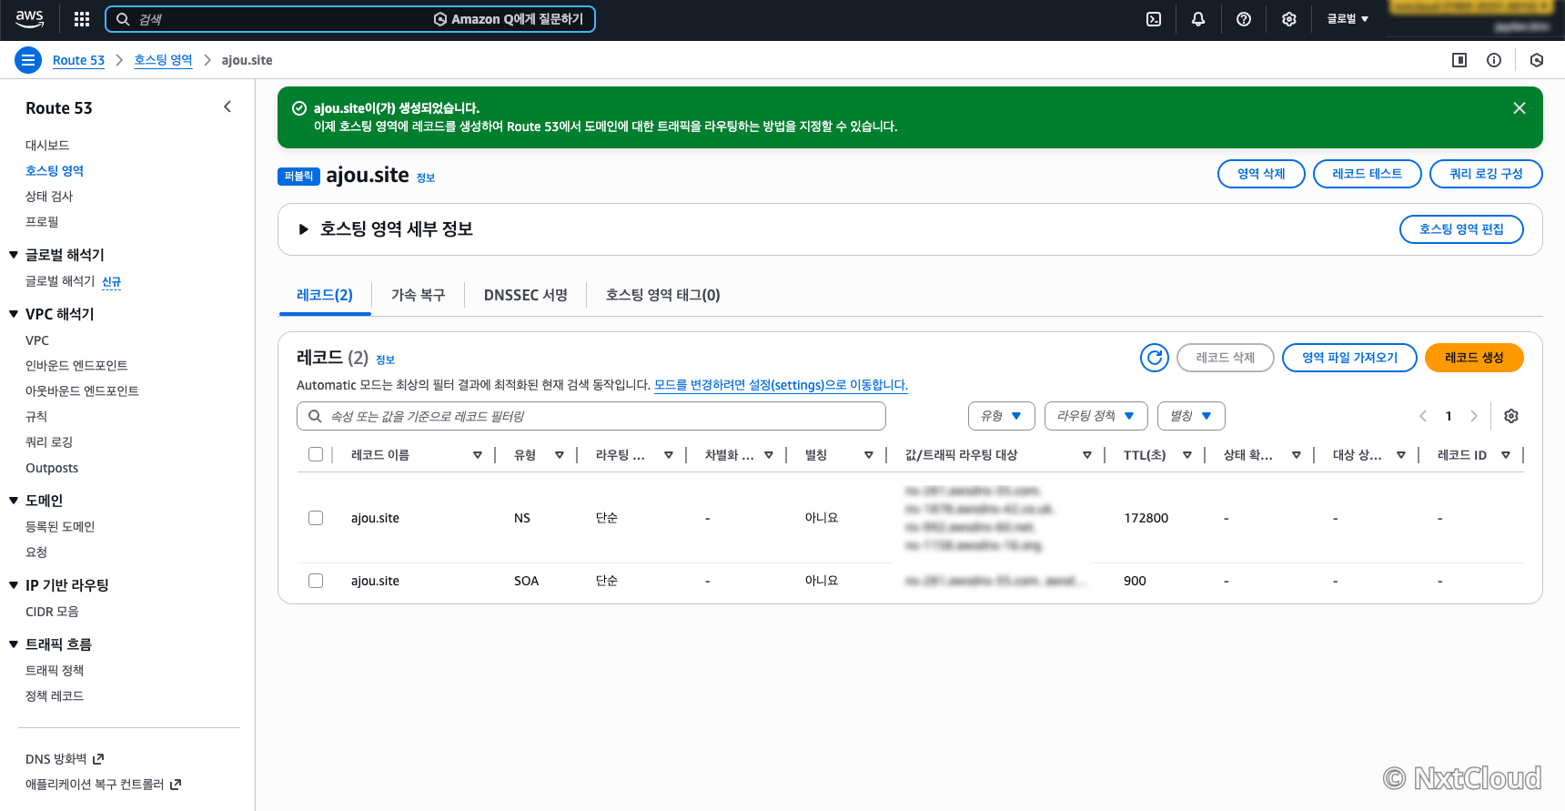
Task: Select the NS record checkbox
Action: 316,518
